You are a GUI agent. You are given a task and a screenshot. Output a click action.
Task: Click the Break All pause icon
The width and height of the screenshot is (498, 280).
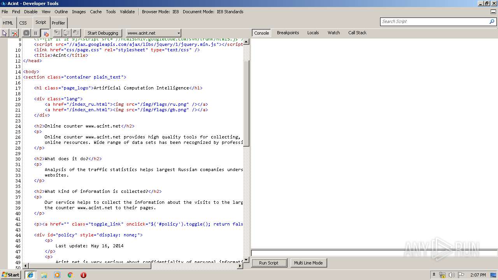(x=35, y=33)
